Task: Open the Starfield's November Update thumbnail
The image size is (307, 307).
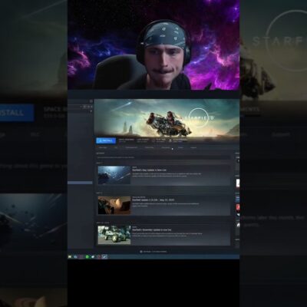Action: (x=114, y=235)
